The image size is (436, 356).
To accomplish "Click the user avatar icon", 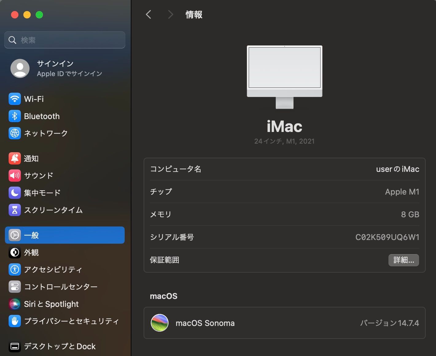I will click(20, 68).
